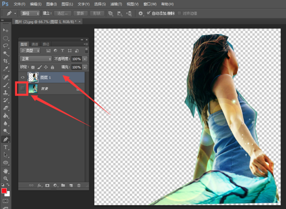
Task: Create a new layer group folder
Action: (63, 185)
